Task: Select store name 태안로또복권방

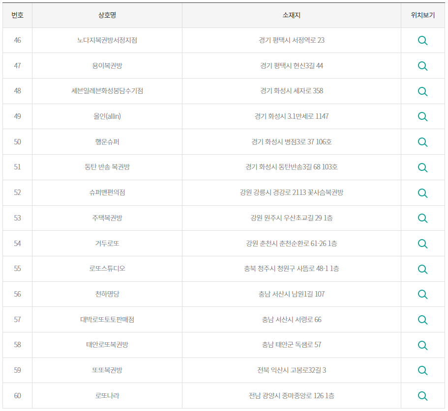Action: click(107, 345)
